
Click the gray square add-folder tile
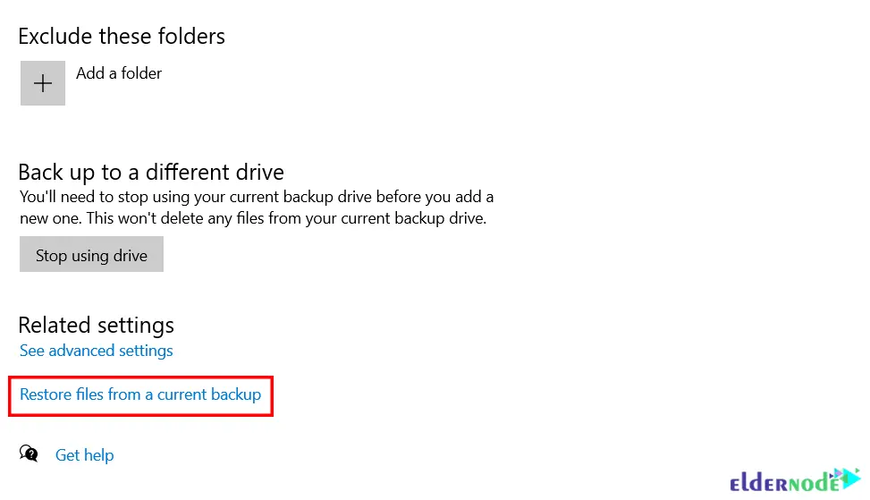coord(43,83)
